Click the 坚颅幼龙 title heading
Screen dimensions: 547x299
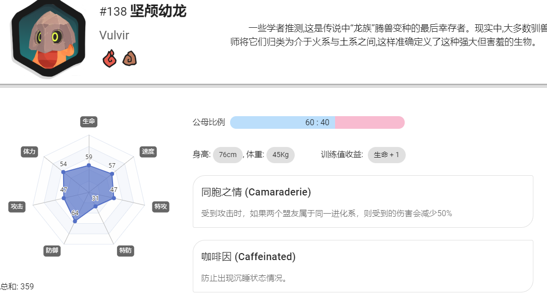[158, 11]
